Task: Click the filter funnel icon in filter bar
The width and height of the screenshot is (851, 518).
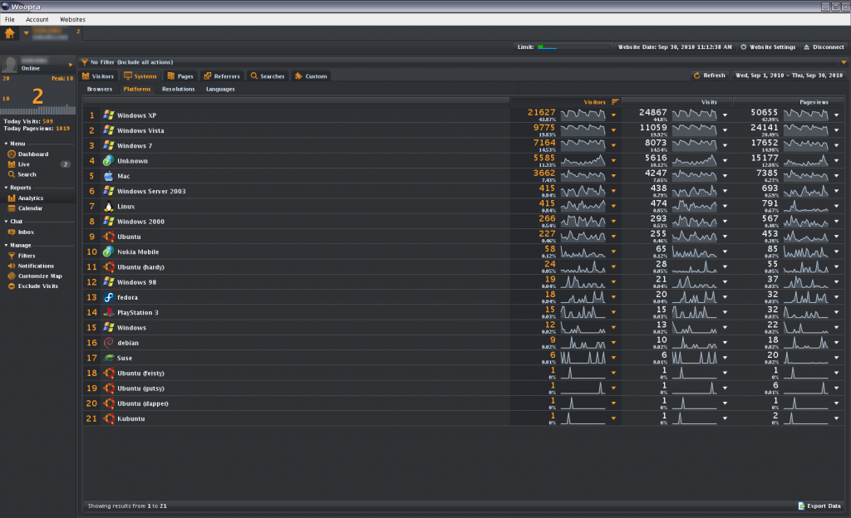Action: coord(85,62)
